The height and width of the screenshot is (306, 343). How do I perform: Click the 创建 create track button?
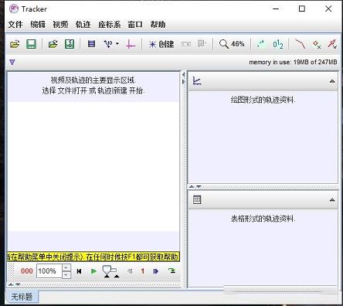pyautogui.click(x=161, y=44)
